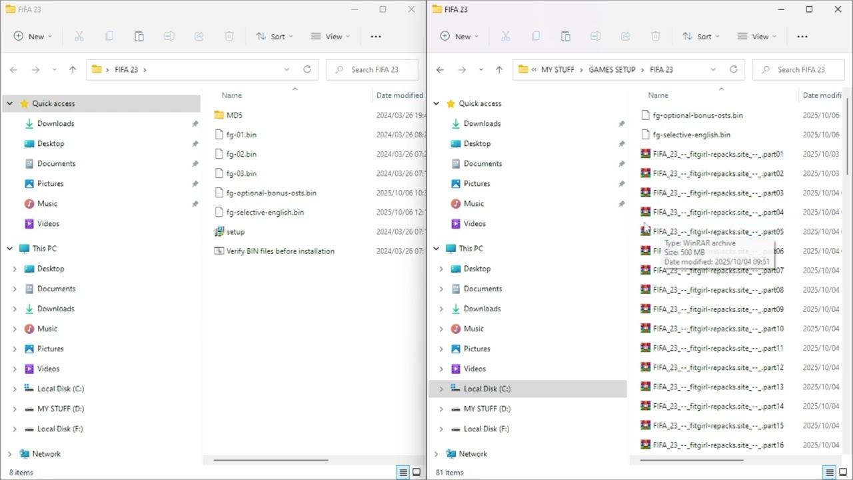Click the Delete trash icon in the left window
This screenshot has height=480, width=853.
click(x=229, y=37)
